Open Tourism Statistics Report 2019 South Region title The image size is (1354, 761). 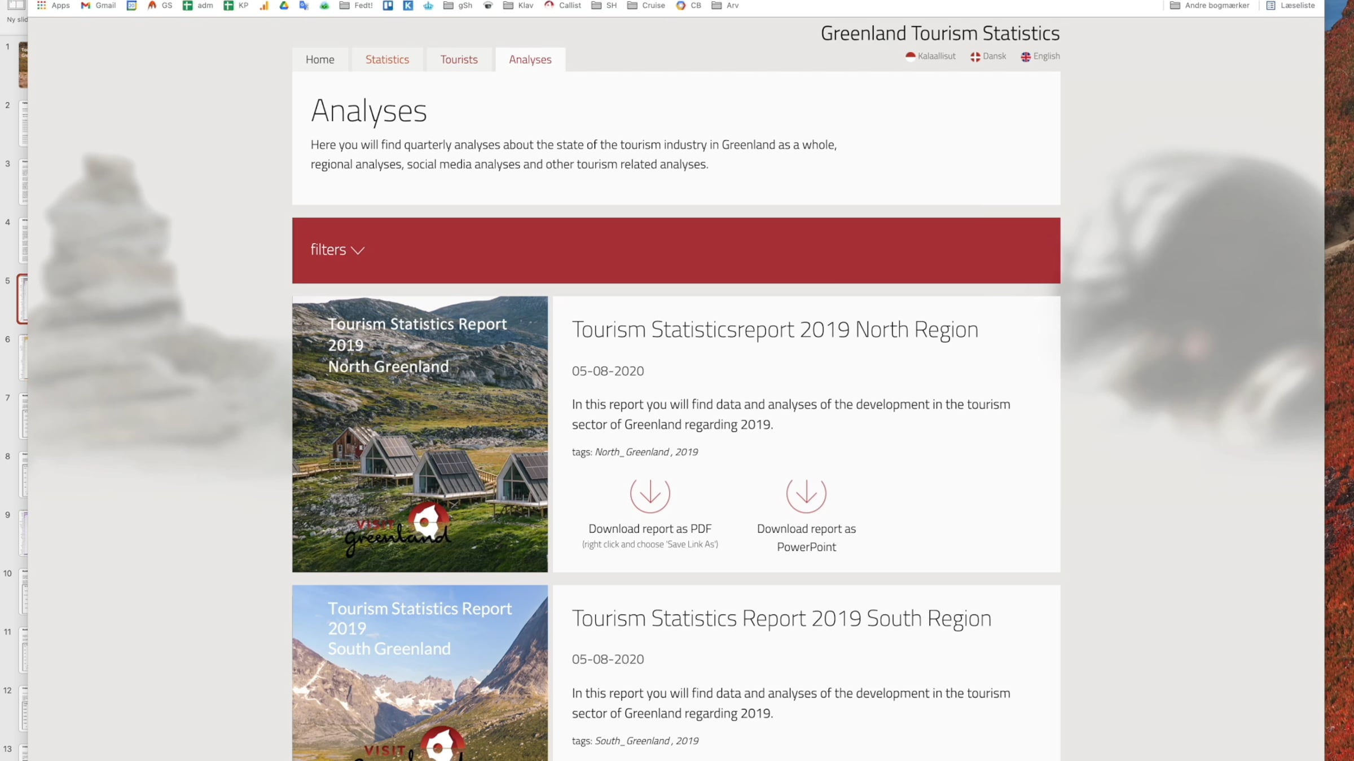pos(781,618)
